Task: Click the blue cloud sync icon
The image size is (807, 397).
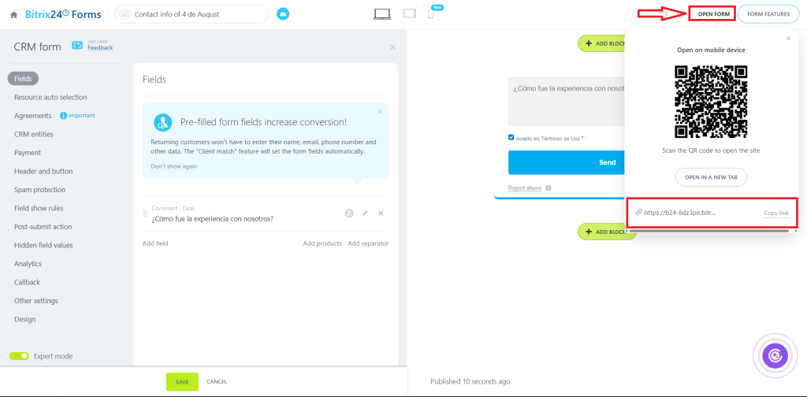Action: click(x=284, y=14)
